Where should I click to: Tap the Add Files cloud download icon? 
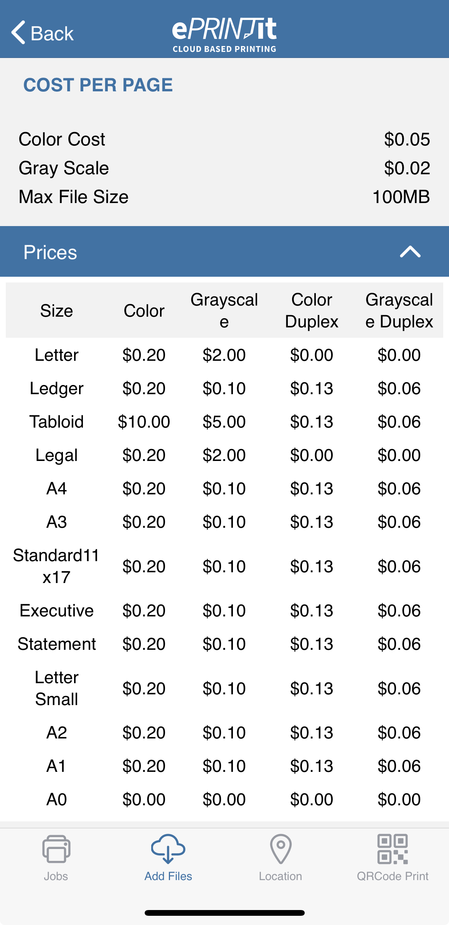tap(168, 848)
